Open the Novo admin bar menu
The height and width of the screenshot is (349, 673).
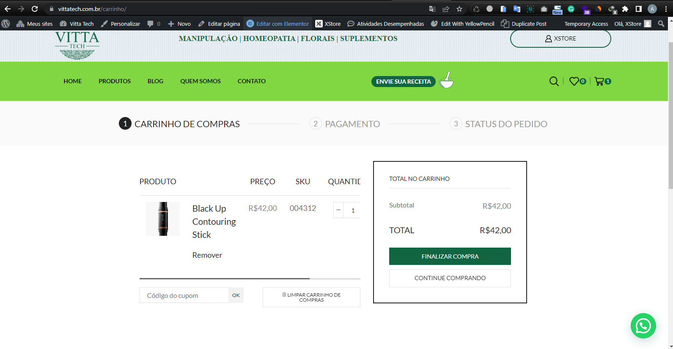(x=179, y=24)
